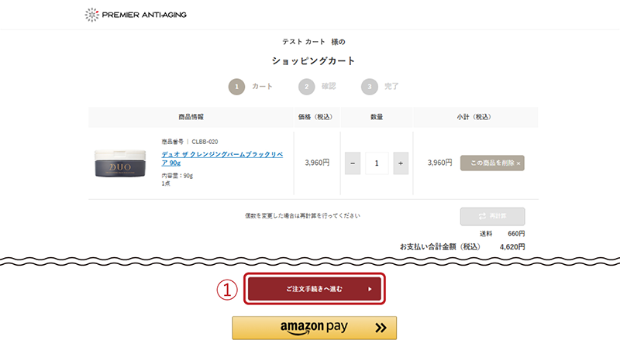Open the DUO cleansing balm product link
Image resolution: width=620 pixels, height=347 pixels.
(222, 159)
